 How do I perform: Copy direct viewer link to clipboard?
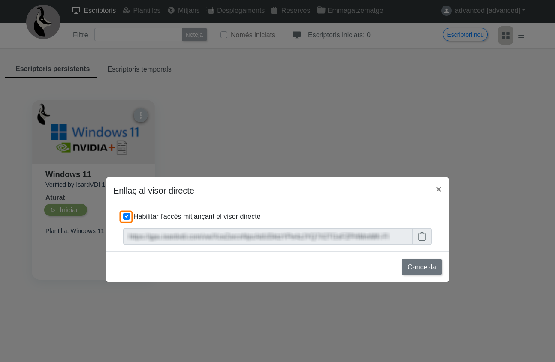click(422, 236)
